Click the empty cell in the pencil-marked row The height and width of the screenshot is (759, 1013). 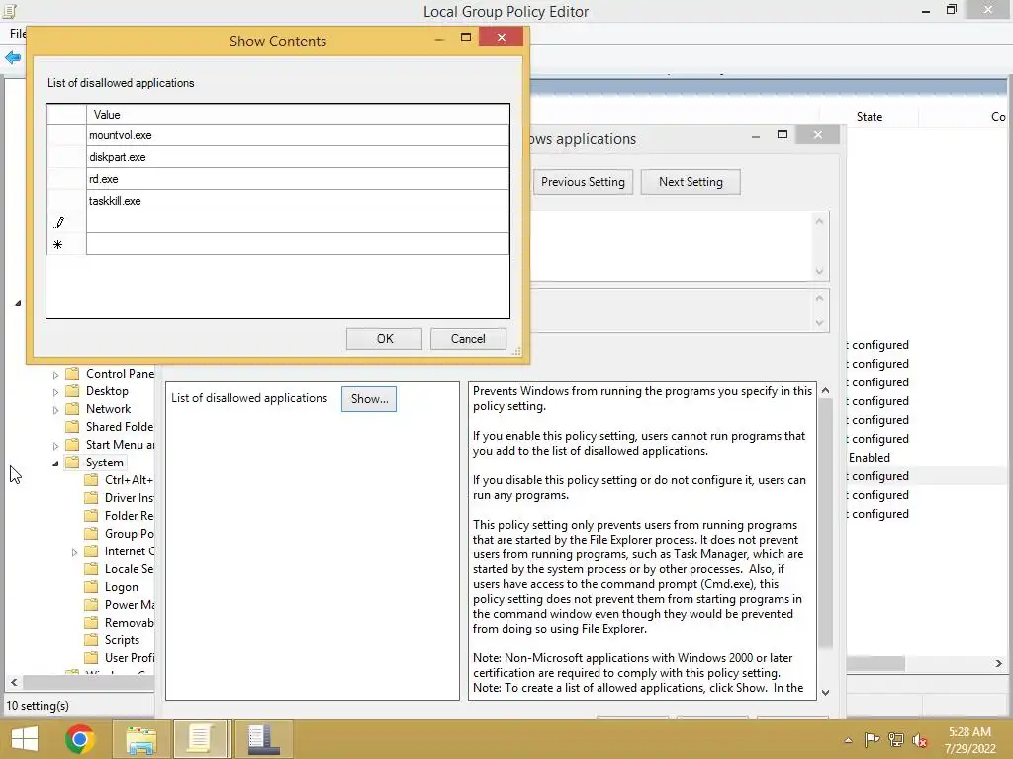[x=298, y=222]
